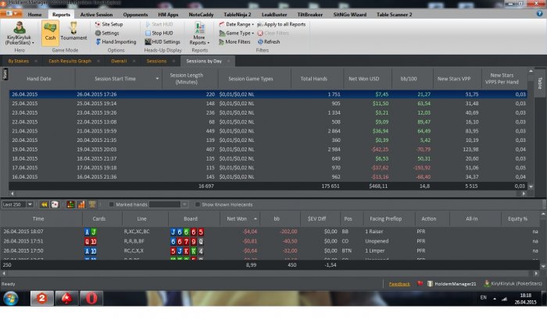Toggle Show Known Holecards checkbox

pyautogui.click(x=197, y=204)
